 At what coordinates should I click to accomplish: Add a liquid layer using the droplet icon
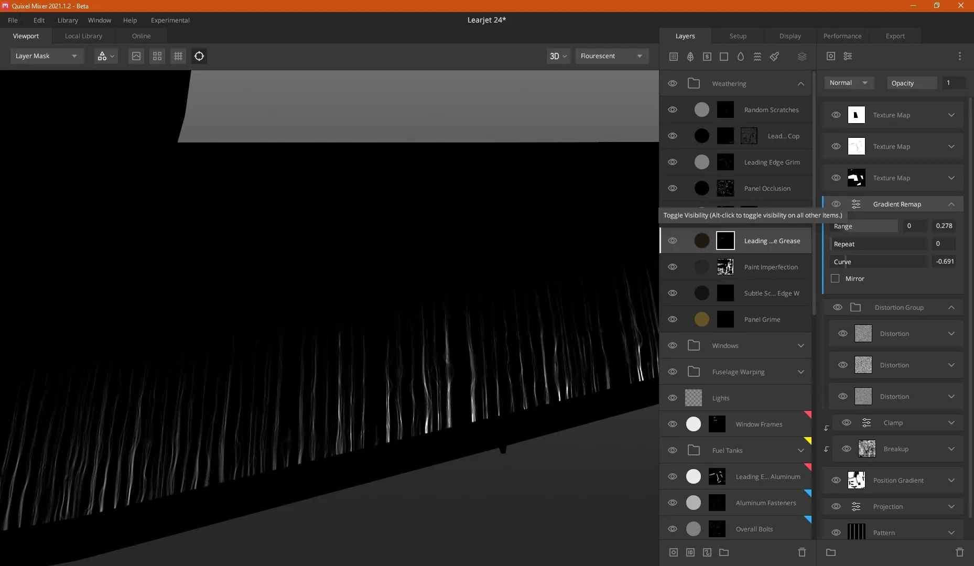point(741,57)
